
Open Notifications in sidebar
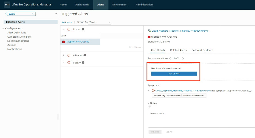15,49
